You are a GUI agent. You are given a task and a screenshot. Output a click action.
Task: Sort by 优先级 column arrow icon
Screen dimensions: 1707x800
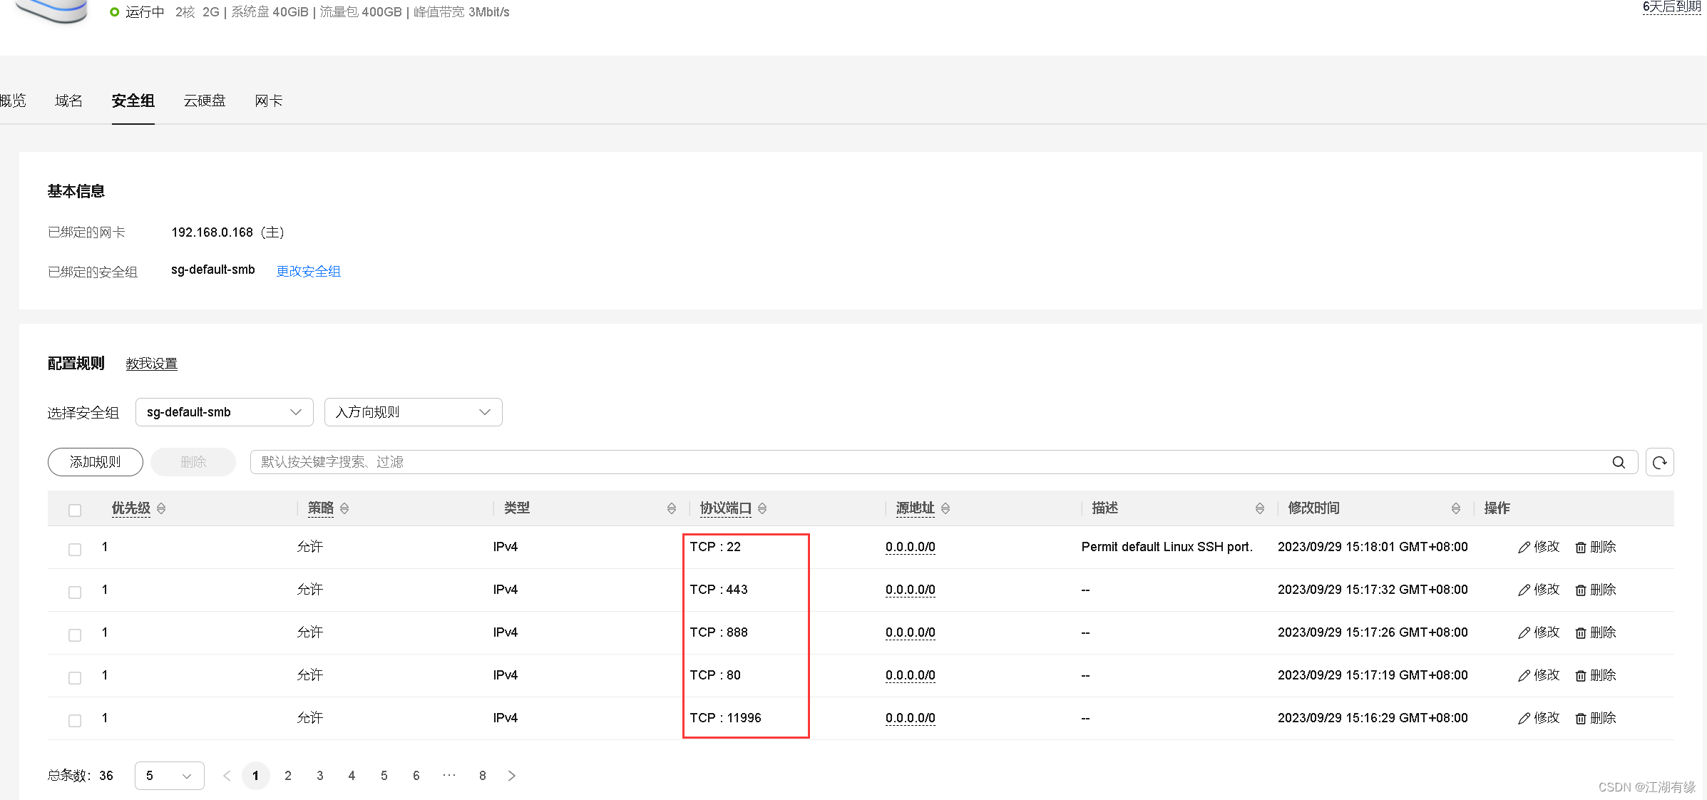coord(161,508)
